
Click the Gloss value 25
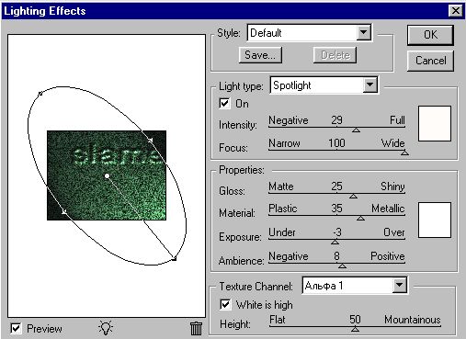[336, 186]
